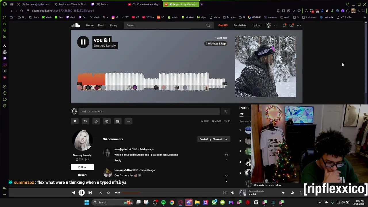This screenshot has width=368, height=207.
Task: Switch to the Producer - X Media Studio tab
Action: (x=70, y=4)
